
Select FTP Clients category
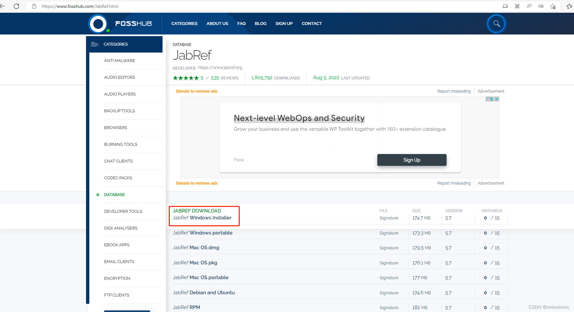[117, 295]
